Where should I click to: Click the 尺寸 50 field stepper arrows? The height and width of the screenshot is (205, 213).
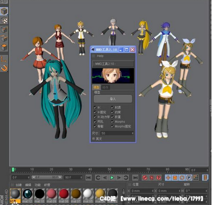tap(133, 133)
